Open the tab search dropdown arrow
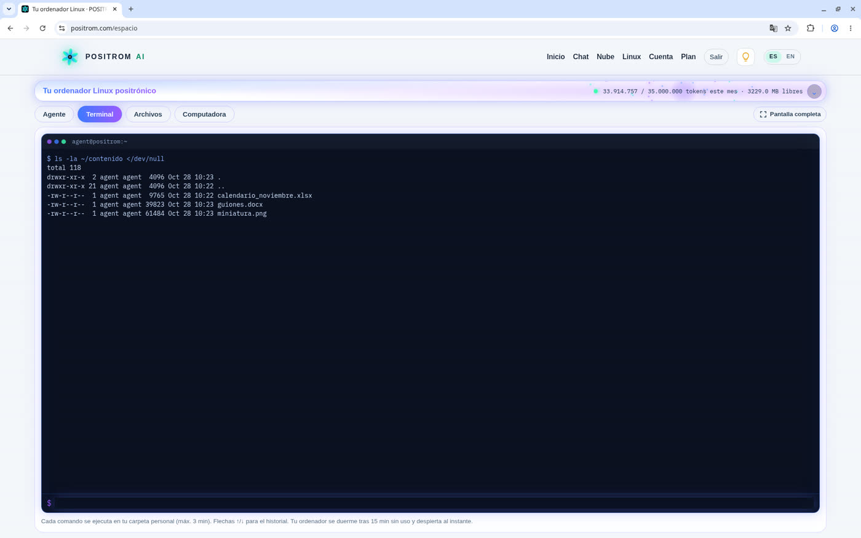Image resolution: width=861 pixels, height=538 pixels. [9, 9]
